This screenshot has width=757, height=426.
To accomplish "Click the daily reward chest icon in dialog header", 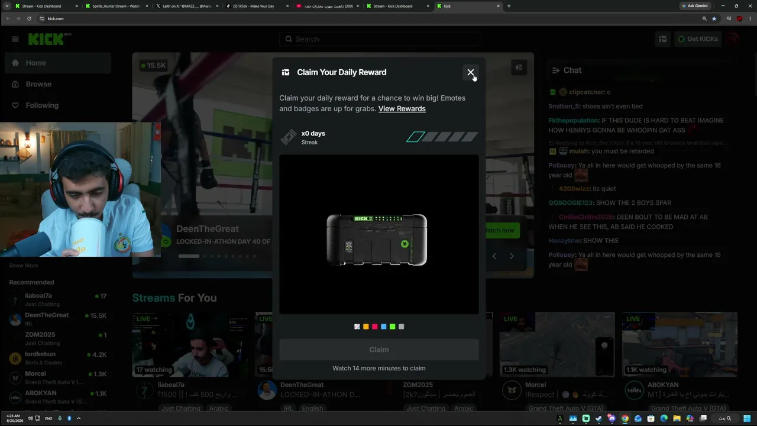I will [286, 72].
